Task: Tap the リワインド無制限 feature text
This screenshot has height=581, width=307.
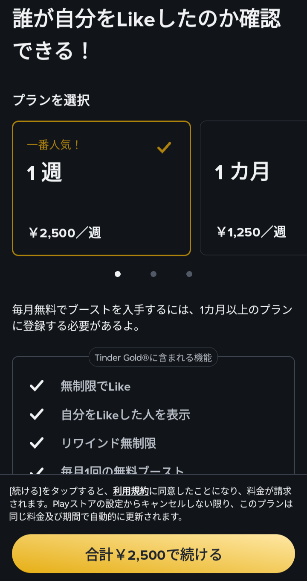Action: click(x=109, y=443)
